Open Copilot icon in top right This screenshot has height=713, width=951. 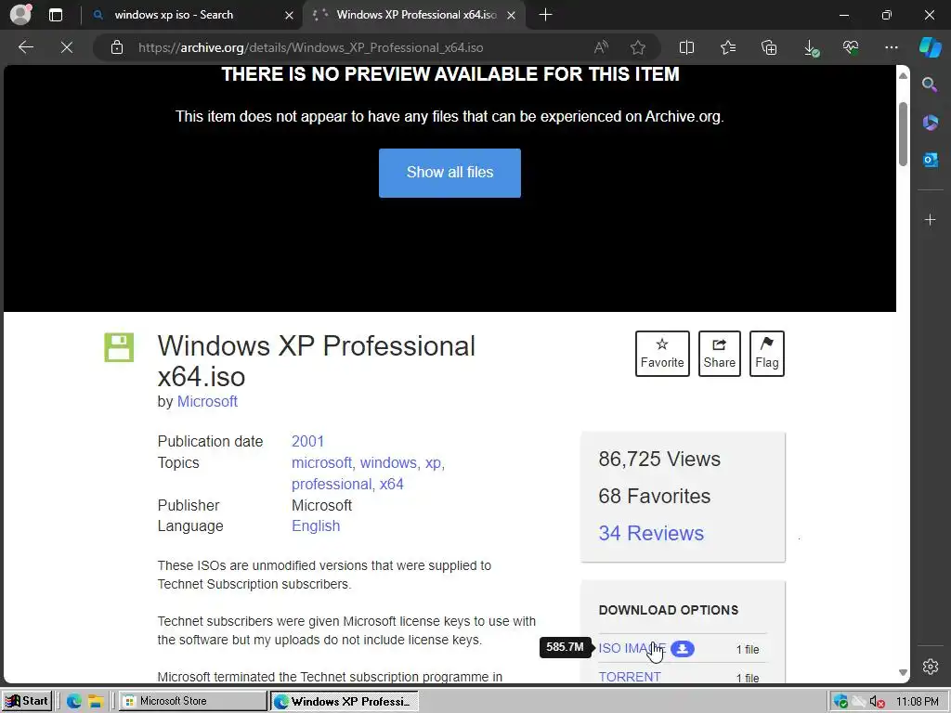pos(930,47)
